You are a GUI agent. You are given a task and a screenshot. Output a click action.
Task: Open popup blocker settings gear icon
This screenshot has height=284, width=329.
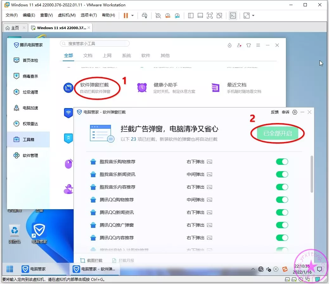coord(295,112)
